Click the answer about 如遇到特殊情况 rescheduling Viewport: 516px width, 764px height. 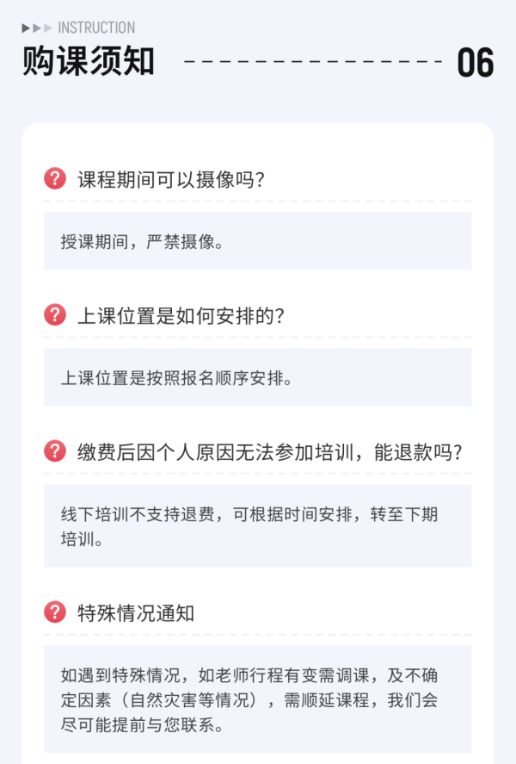258,699
